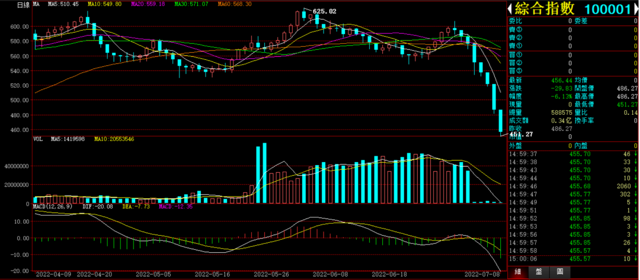Click the 委比 label

tap(515, 21)
